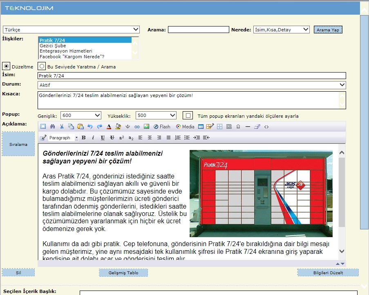Image resolution: width=369 pixels, height=295 pixels.
Task: Open style editor pencil icon beside Paragraph
Action: click(x=43, y=138)
